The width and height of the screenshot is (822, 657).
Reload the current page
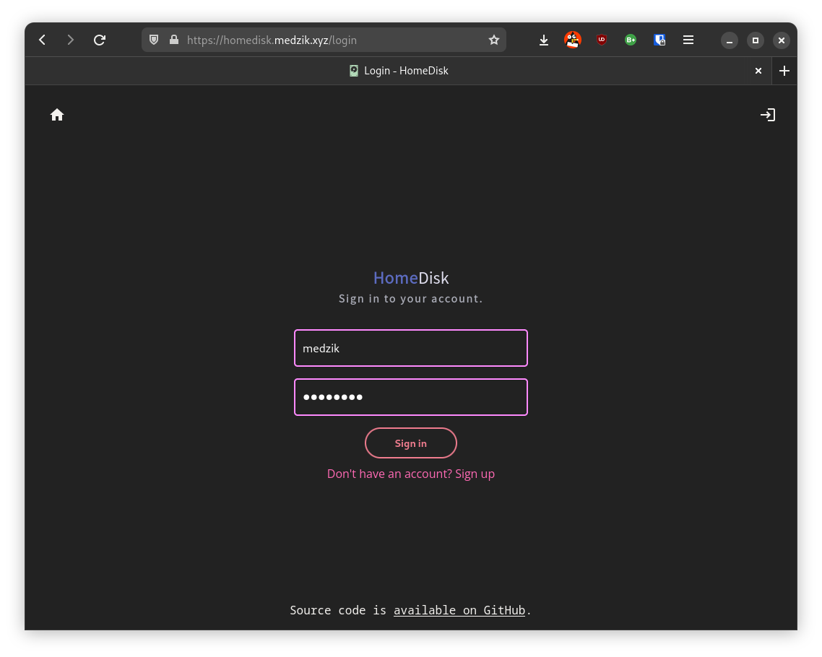(x=100, y=40)
